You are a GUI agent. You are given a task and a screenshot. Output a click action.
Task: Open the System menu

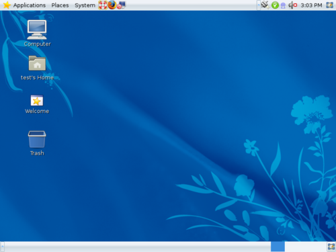(x=85, y=5)
